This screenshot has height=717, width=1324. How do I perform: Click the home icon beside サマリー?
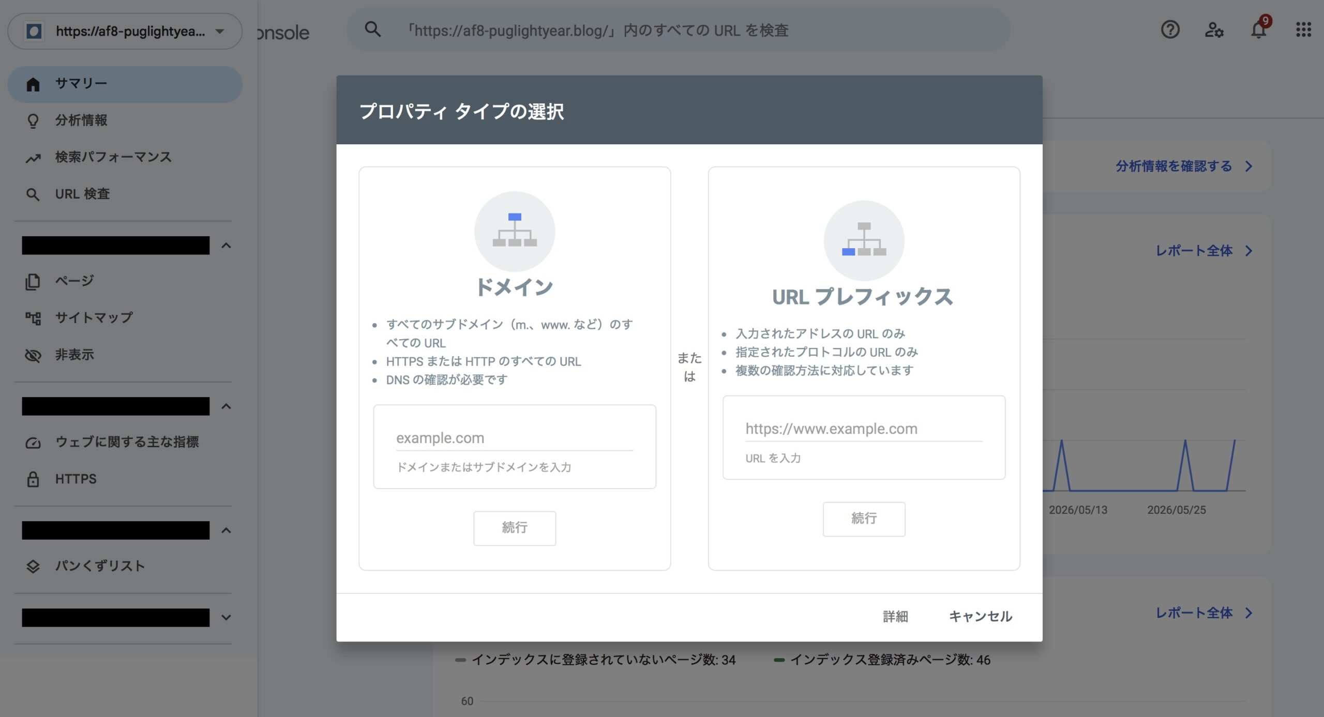tap(33, 84)
